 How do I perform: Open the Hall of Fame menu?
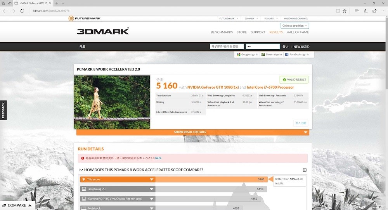tap(298, 32)
